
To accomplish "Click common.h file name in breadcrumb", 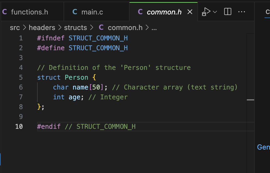I will [125, 28].
